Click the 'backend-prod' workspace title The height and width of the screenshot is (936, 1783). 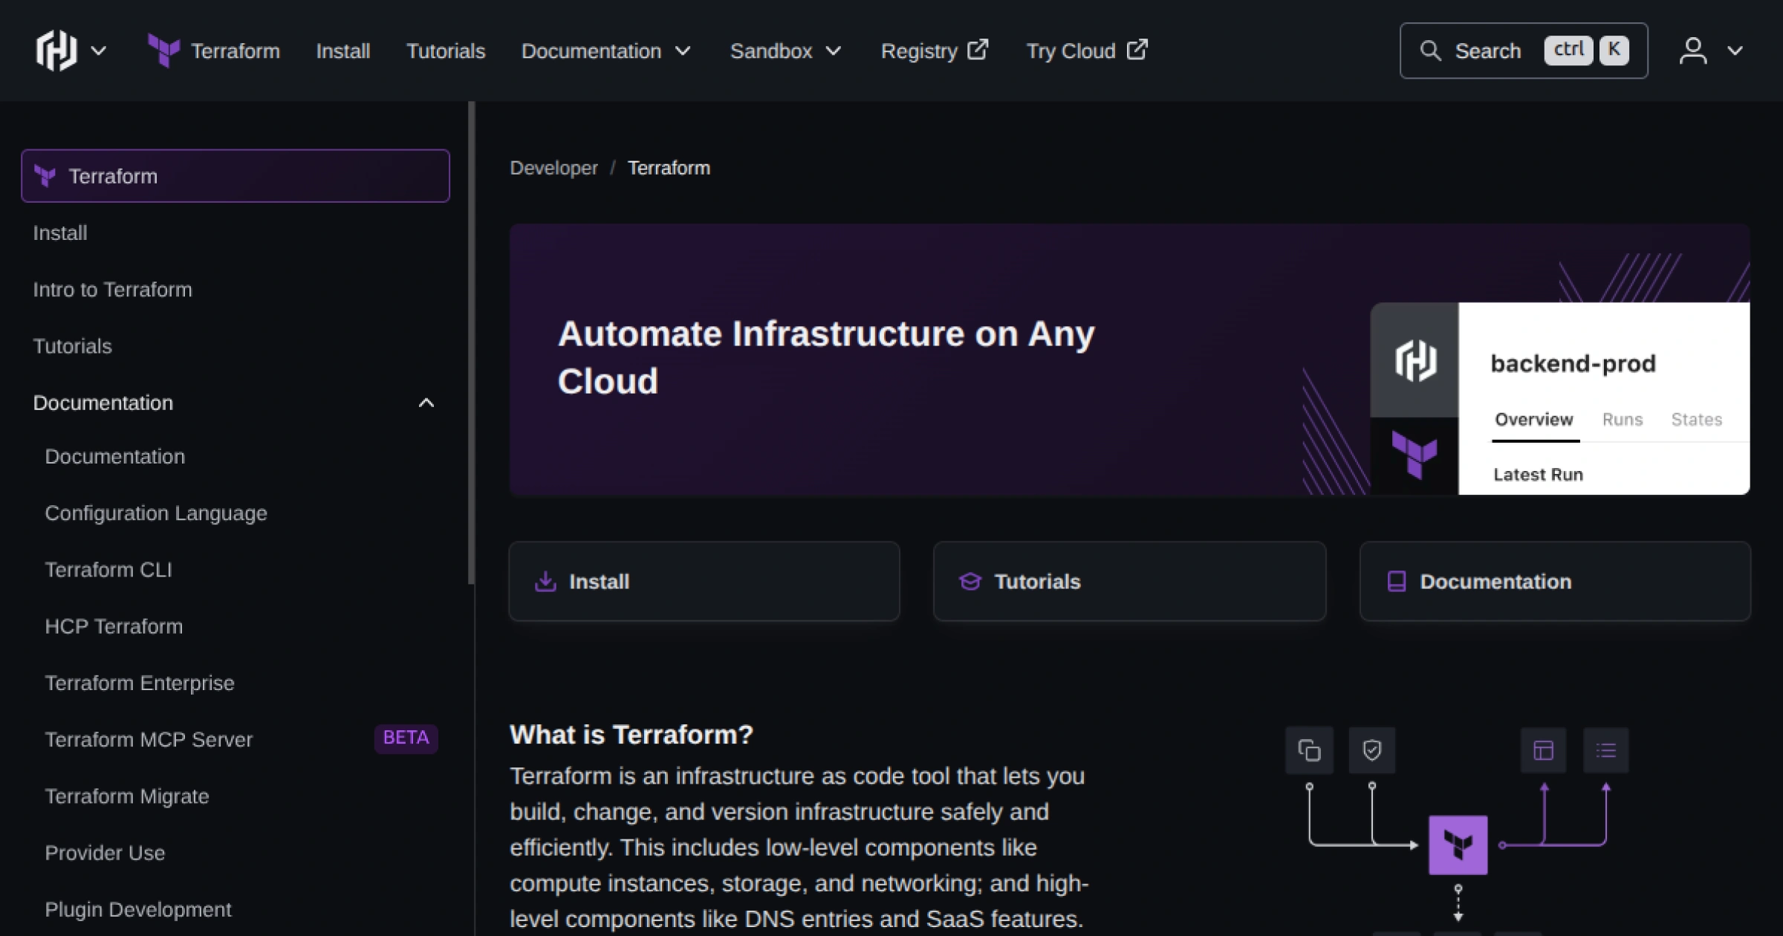point(1573,363)
